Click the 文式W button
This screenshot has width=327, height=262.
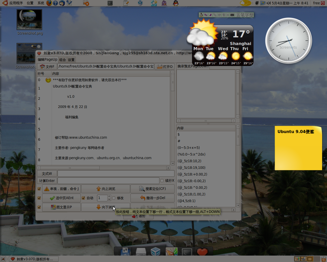pyautogui.click(x=47, y=173)
